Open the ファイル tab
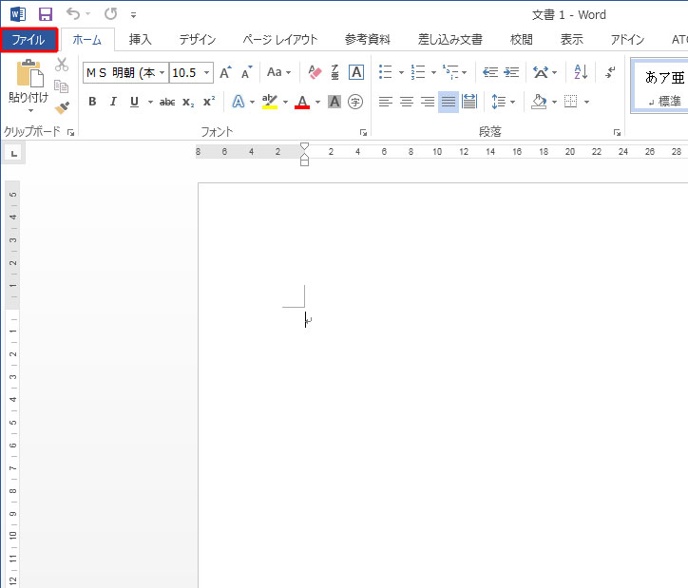 [x=29, y=40]
